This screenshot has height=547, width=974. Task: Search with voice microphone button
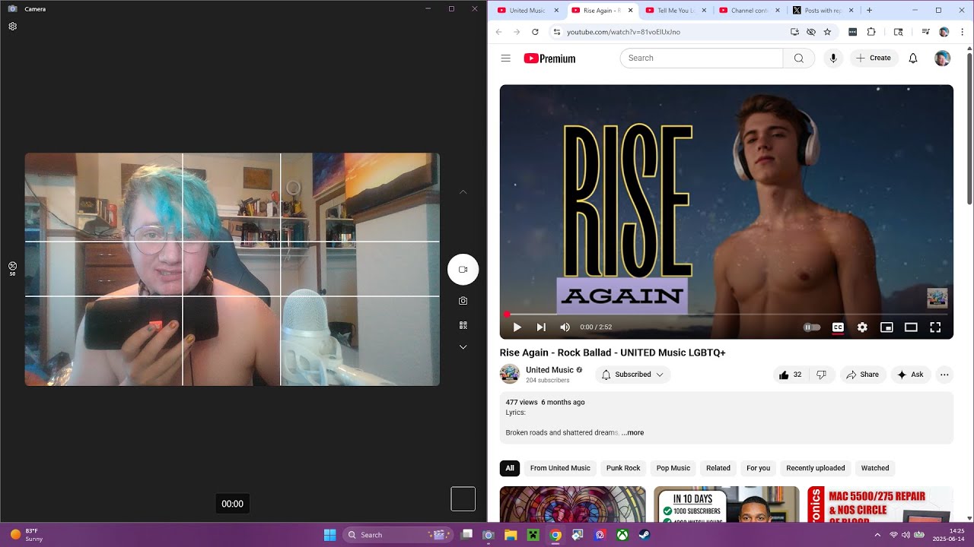click(x=833, y=58)
